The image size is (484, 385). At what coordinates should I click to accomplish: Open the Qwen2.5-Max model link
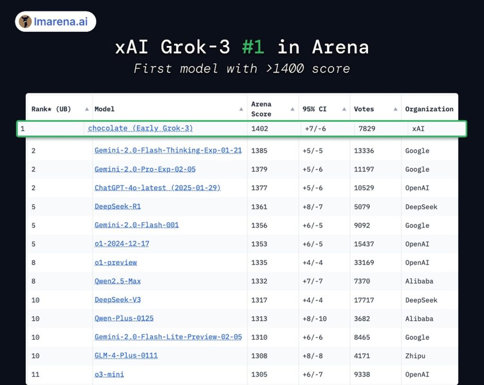click(x=118, y=281)
